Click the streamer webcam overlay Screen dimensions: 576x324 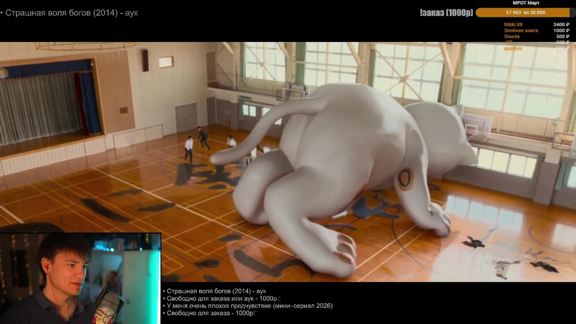[81, 279]
